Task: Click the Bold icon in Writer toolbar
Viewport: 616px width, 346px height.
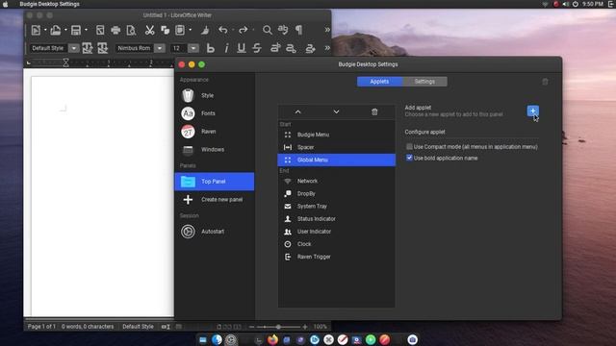Action: tap(211, 48)
